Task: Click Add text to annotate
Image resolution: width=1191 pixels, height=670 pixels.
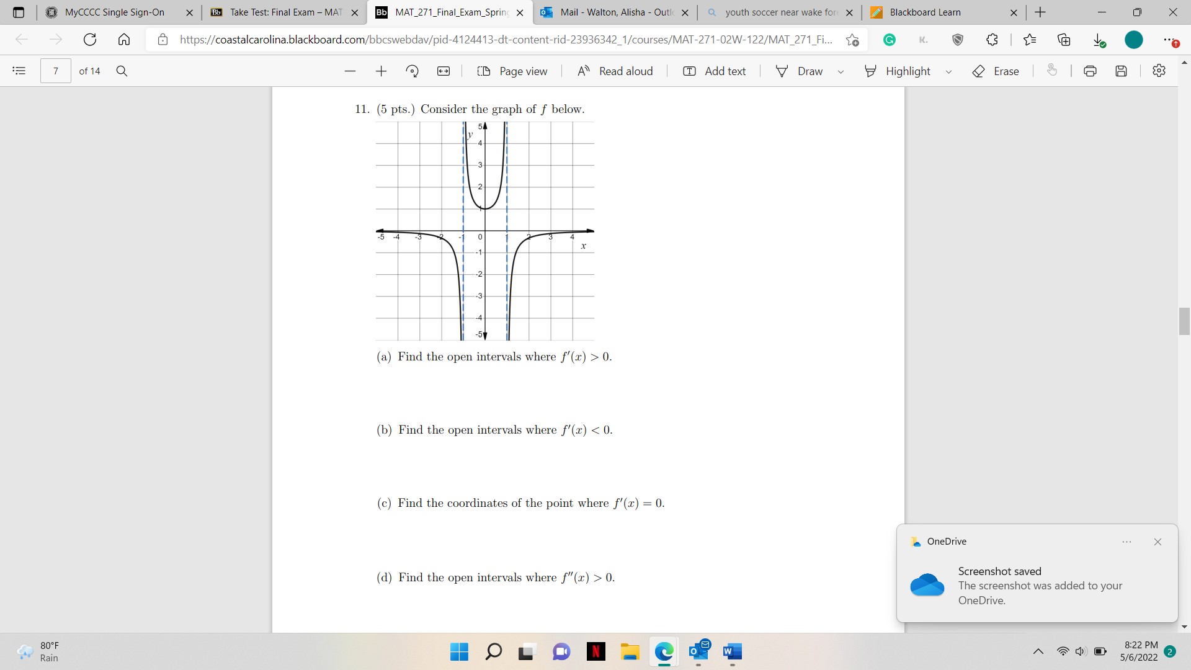Action: (x=715, y=71)
